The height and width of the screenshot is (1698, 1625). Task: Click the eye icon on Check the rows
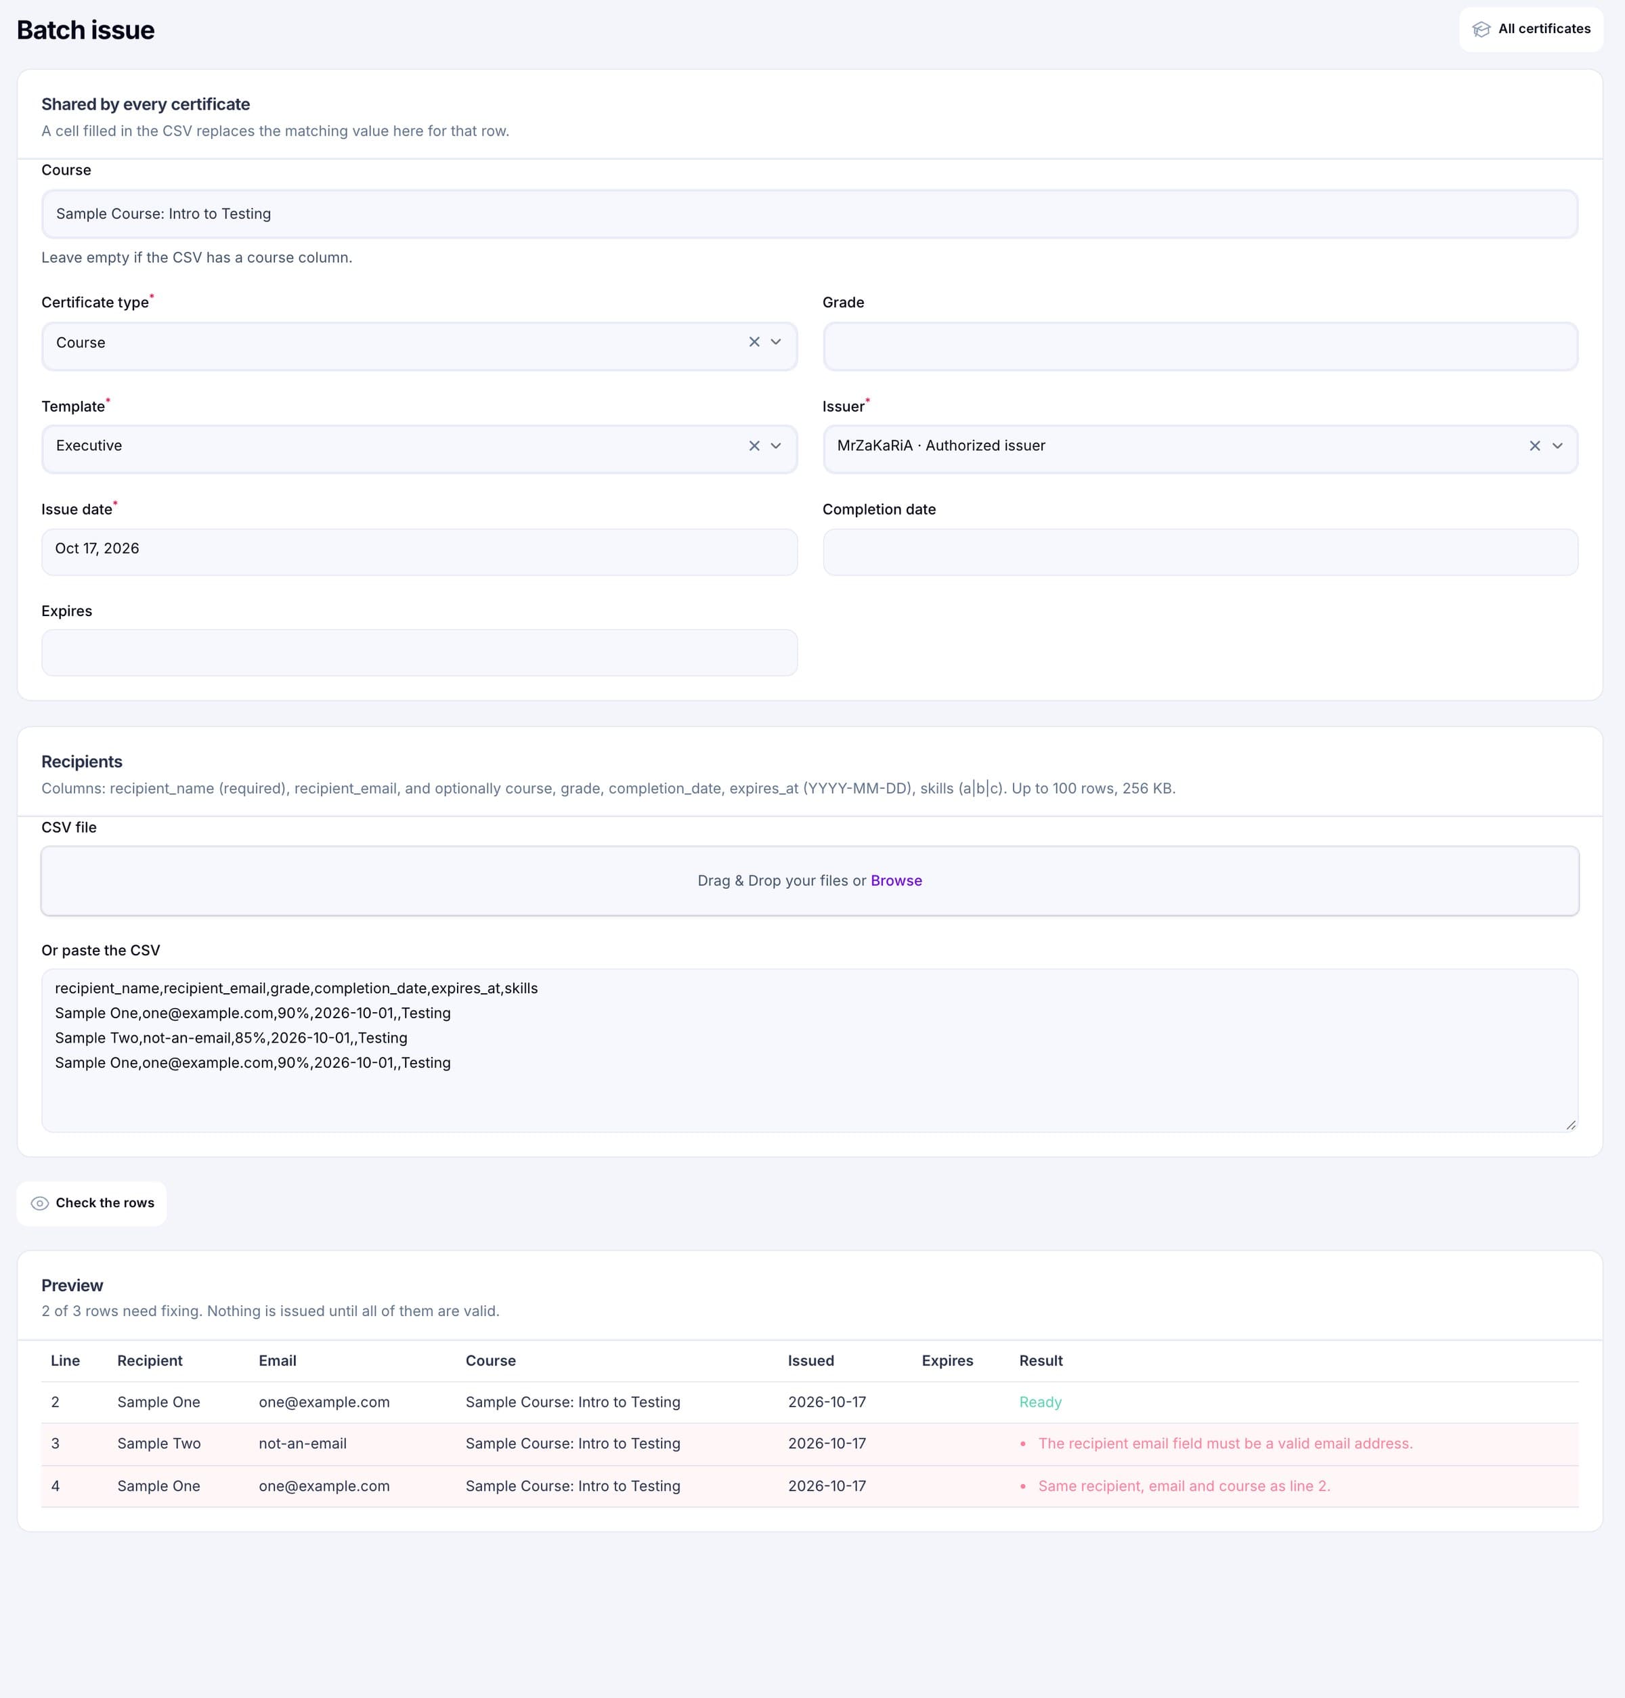pyautogui.click(x=40, y=1203)
